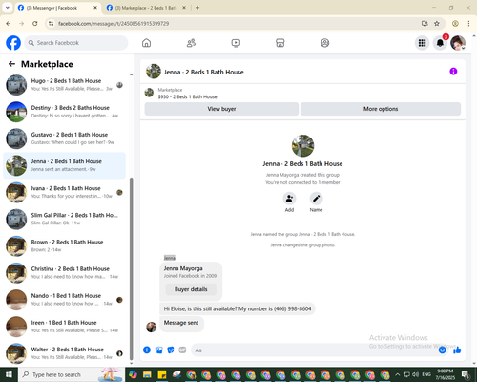Open the tab search dropdown arrow

8,8
